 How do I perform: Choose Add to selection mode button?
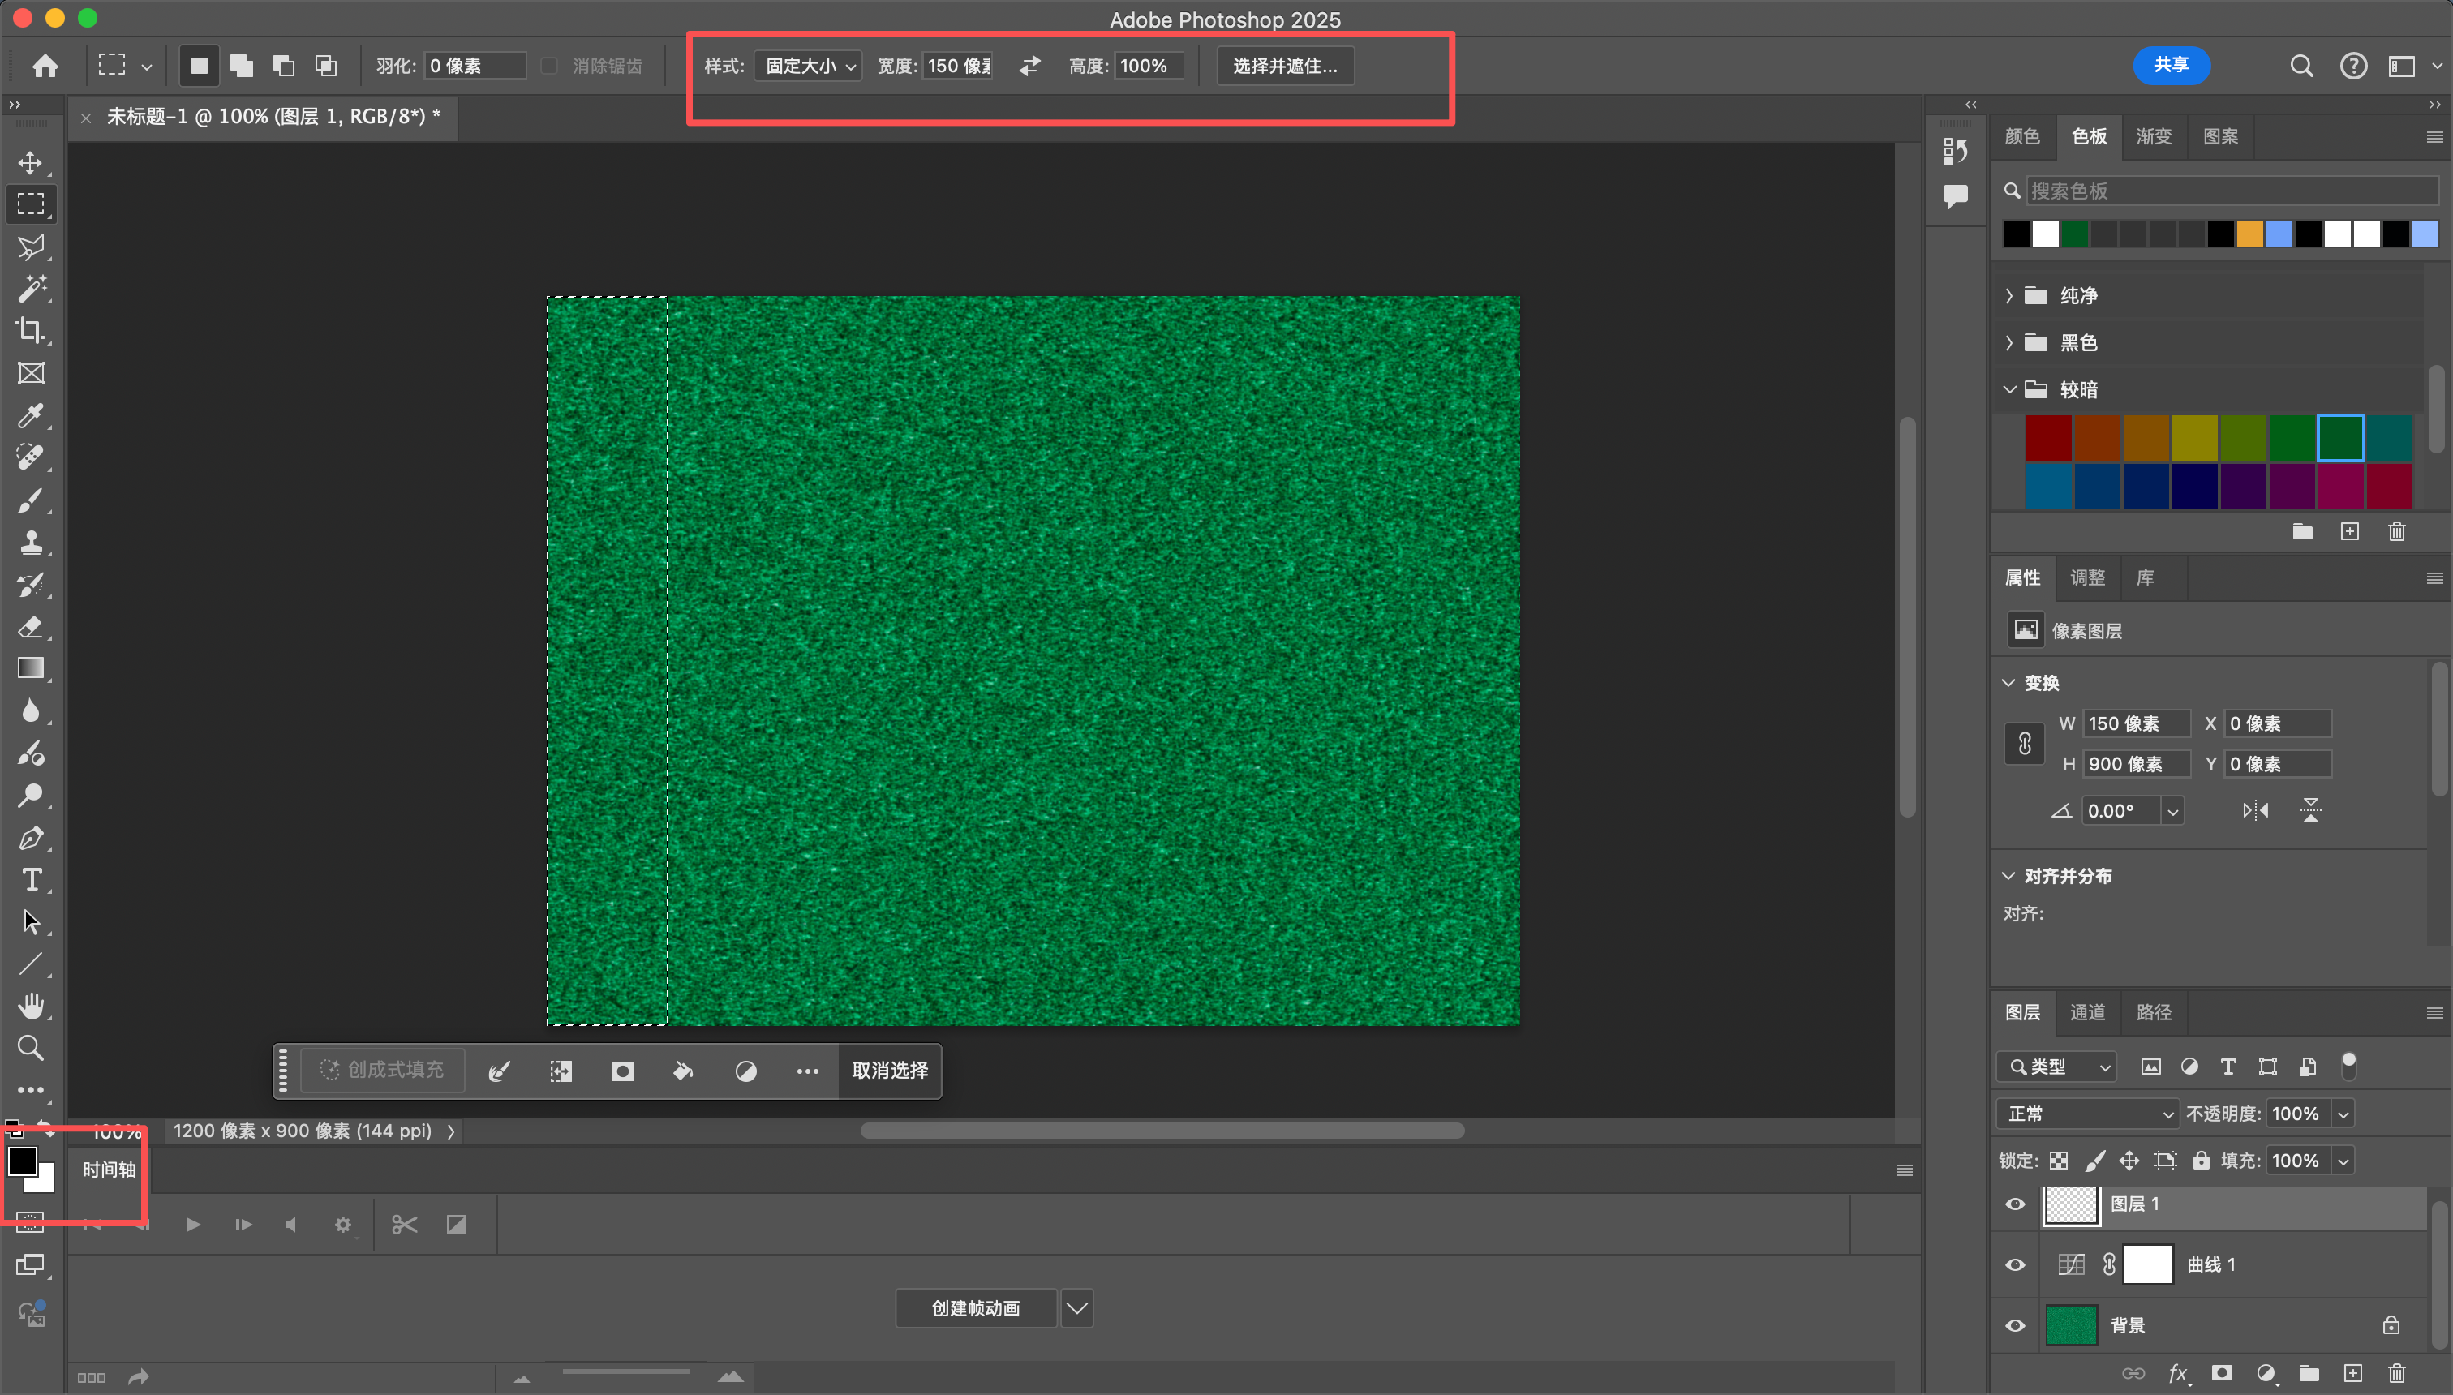click(x=242, y=65)
